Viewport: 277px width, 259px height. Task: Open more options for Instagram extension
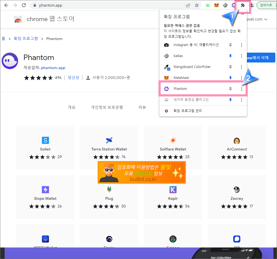(241, 45)
